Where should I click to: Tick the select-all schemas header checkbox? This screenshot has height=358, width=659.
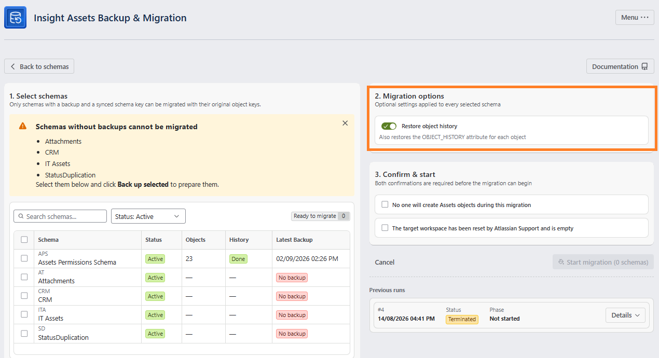[x=24, y=240]
